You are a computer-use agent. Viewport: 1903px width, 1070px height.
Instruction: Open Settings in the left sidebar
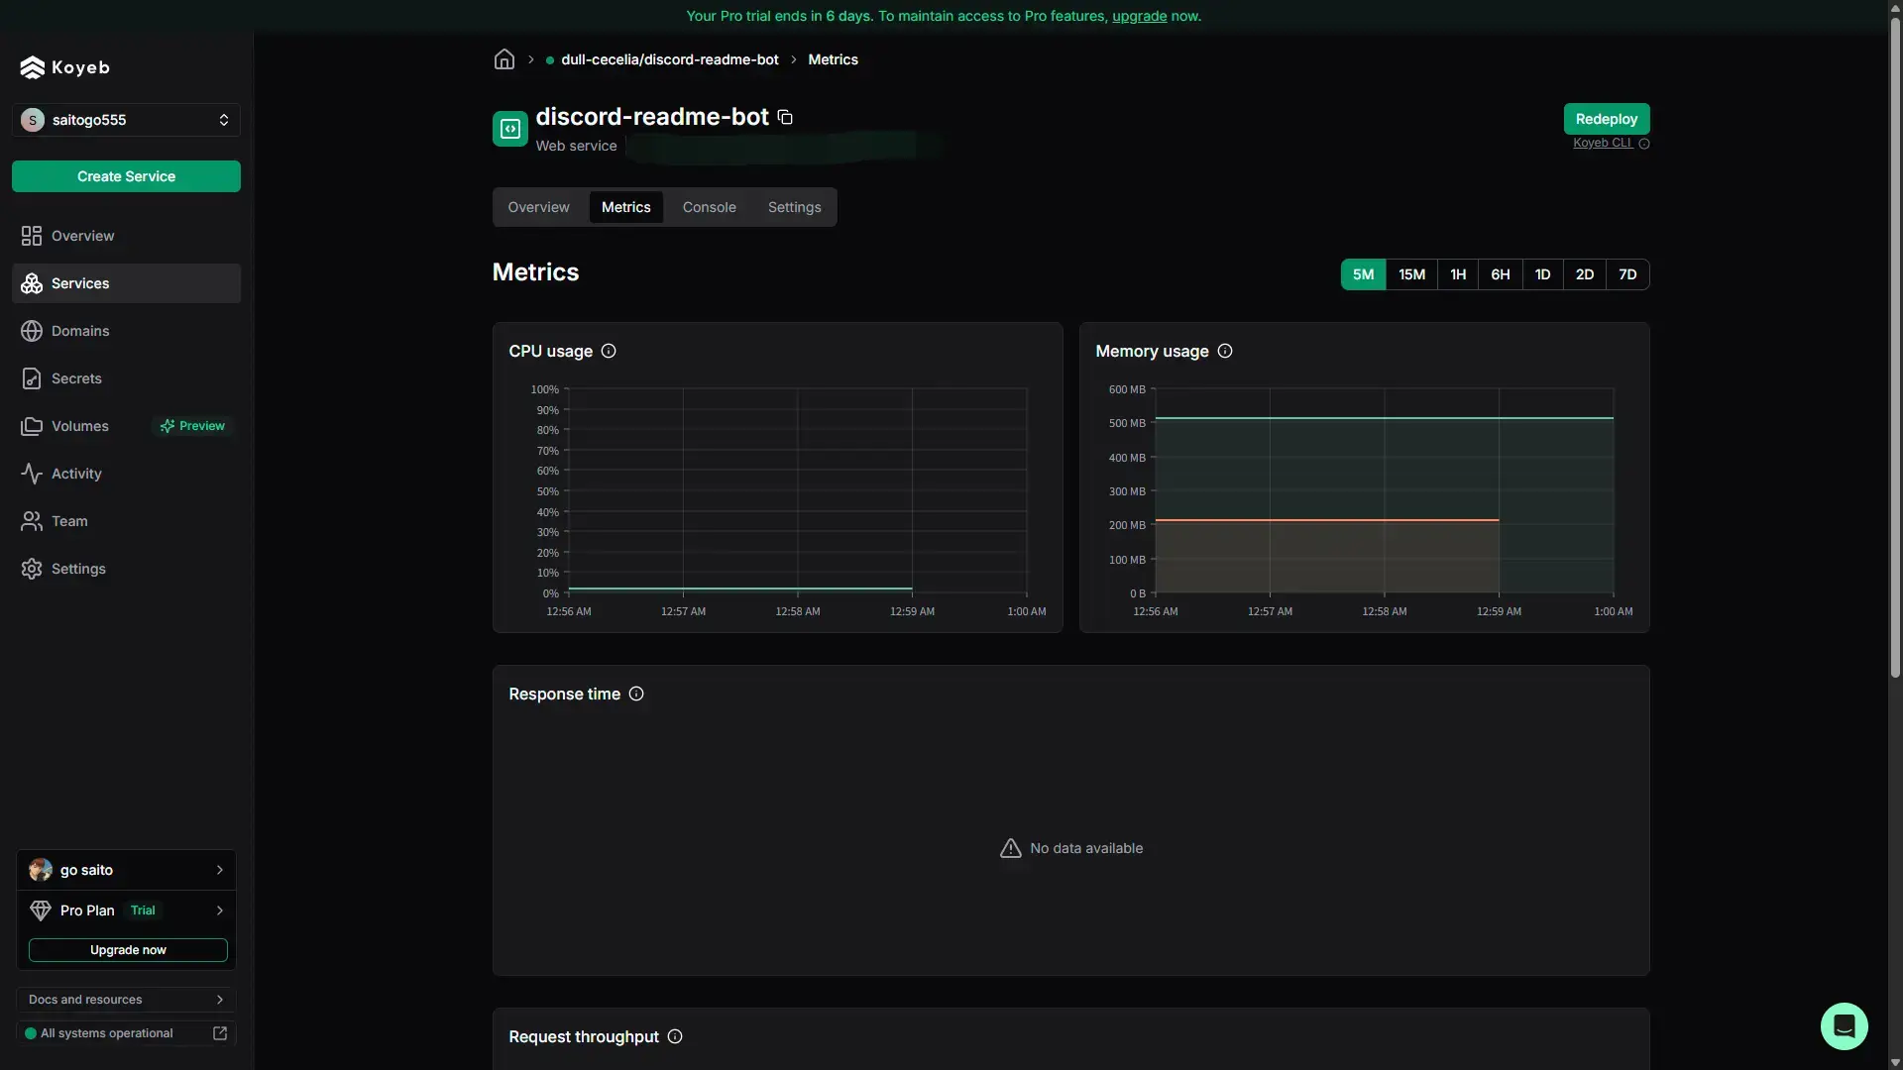point(126,569)
